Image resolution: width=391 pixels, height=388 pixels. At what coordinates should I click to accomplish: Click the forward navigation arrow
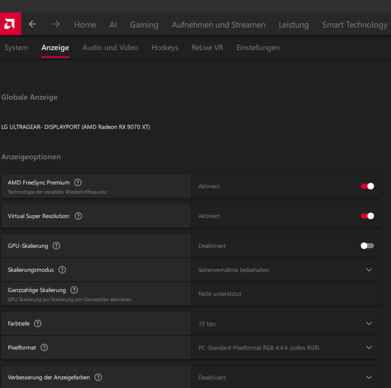pos(56,24)
